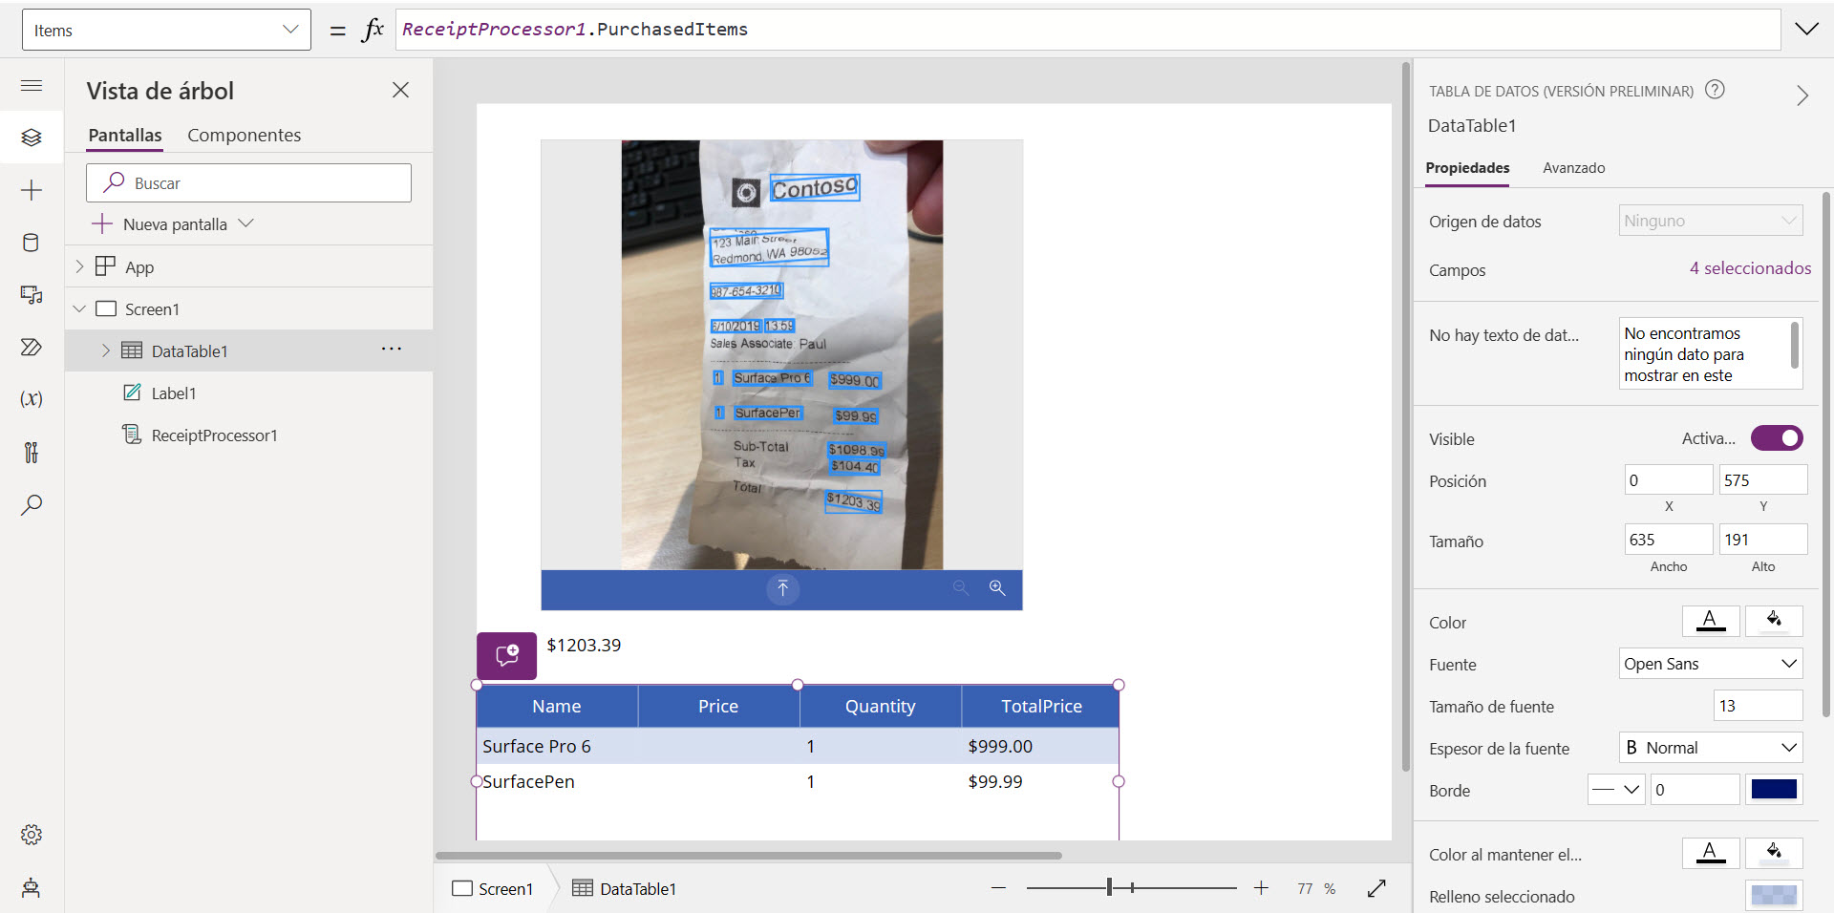Click the TotalPrice column header
Viewport: 1834px width, 913px height.
pyautogui.click(x=1040, y=707)
